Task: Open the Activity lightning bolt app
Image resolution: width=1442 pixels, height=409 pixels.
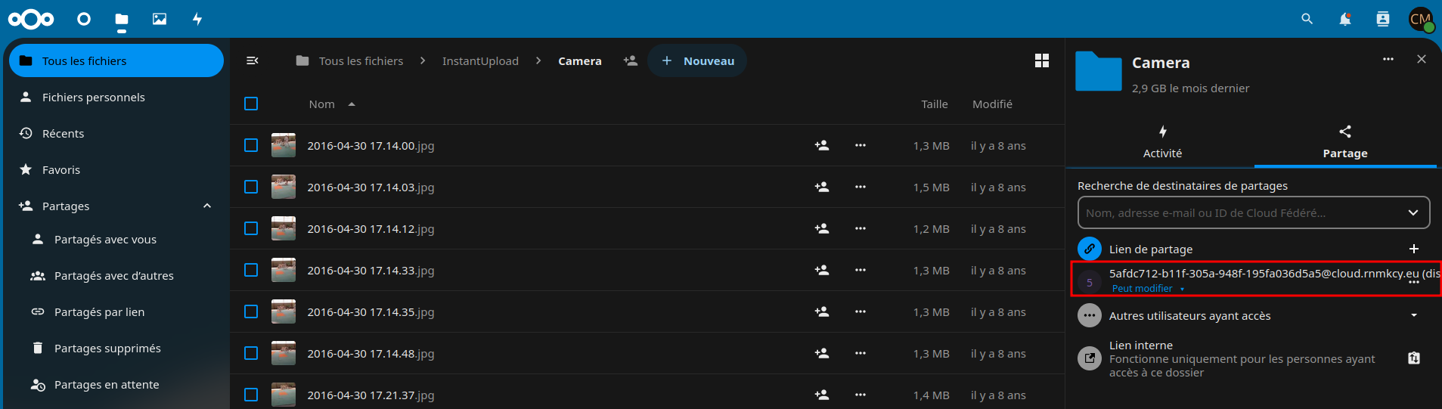Action: (197, 19)
